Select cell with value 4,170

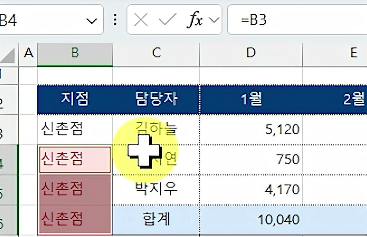(251, 190)
